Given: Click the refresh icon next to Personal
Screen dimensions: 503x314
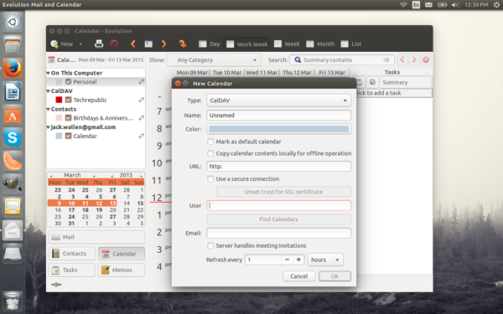Looking at the screenshot, I should click(141, 82).
